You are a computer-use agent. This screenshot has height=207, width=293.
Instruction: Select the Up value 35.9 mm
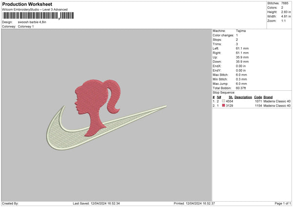point(242,57)
